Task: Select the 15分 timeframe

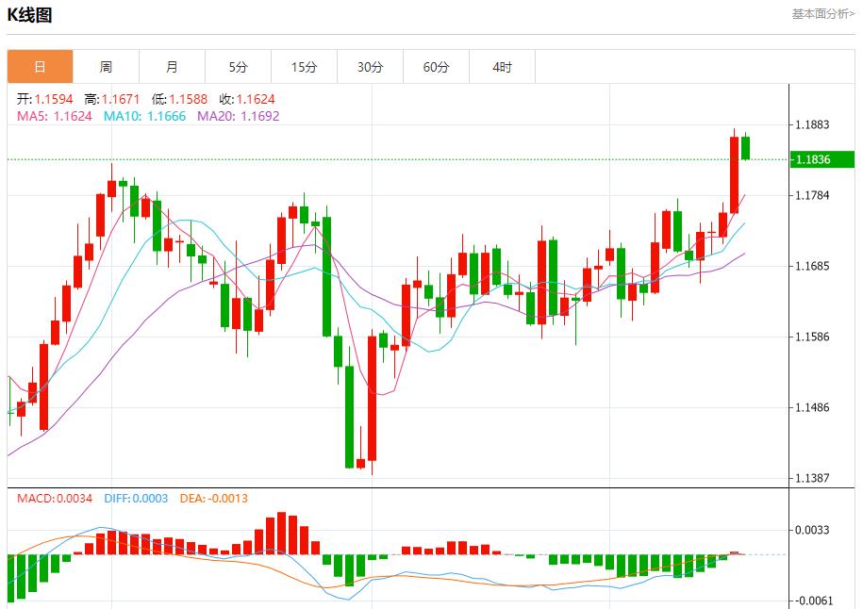Action: [305, 66]
